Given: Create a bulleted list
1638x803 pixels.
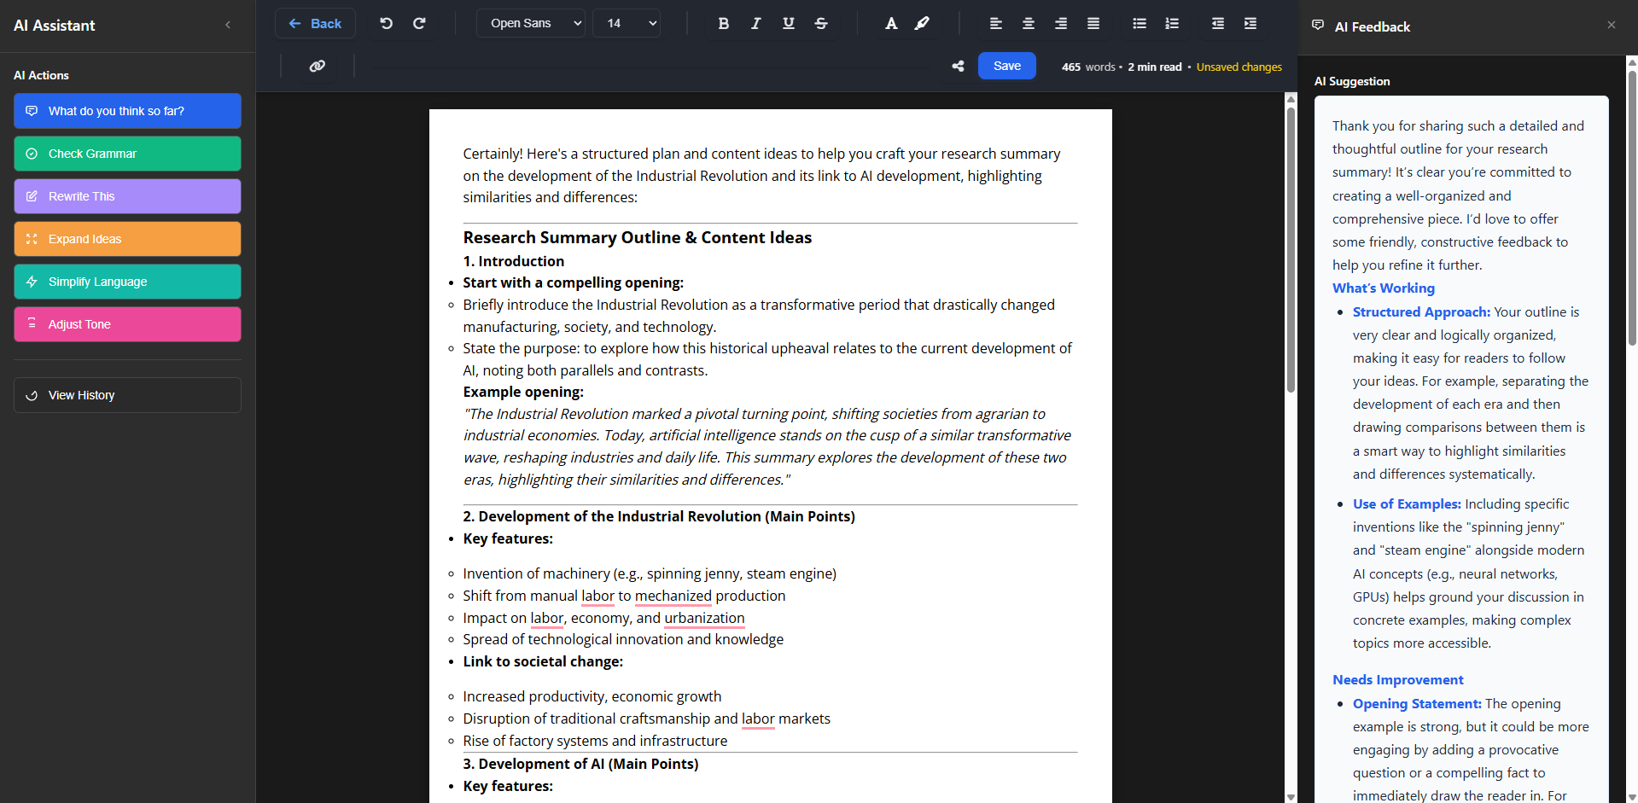Looking at the screenshot, I should point(1139,23).
